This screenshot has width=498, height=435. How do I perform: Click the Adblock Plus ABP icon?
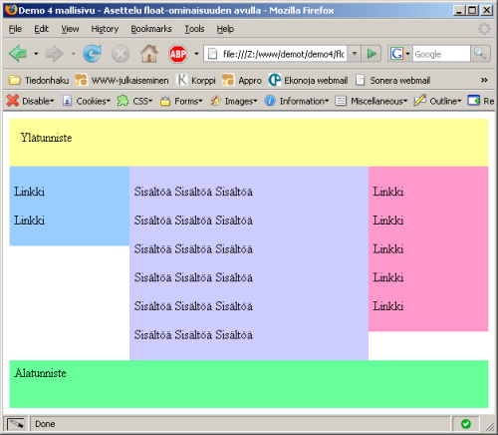click(178, 54)
